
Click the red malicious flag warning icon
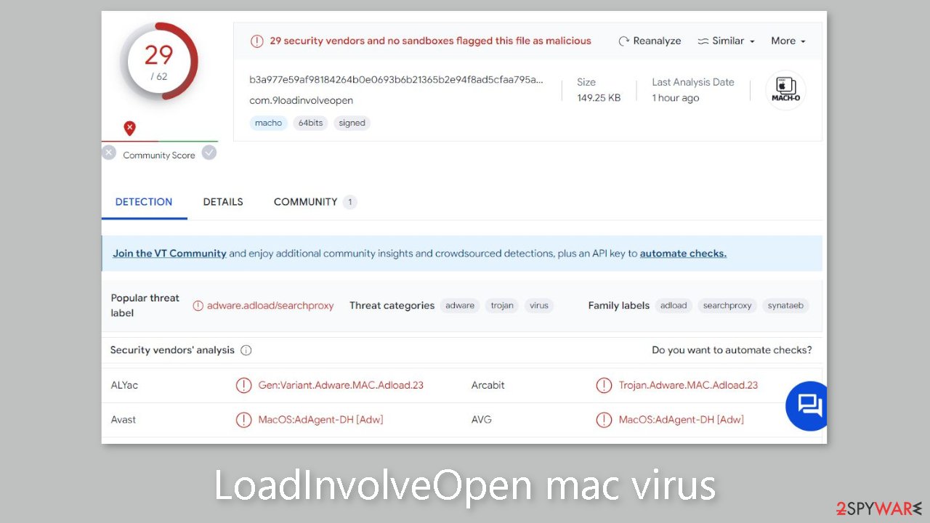click(256, 41)
